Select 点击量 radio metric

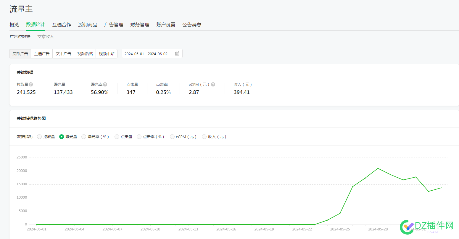[117, 137]
